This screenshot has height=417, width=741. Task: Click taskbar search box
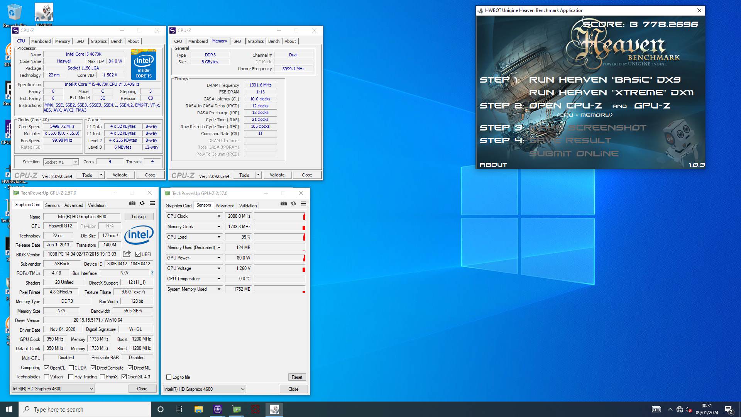(85, 409)
